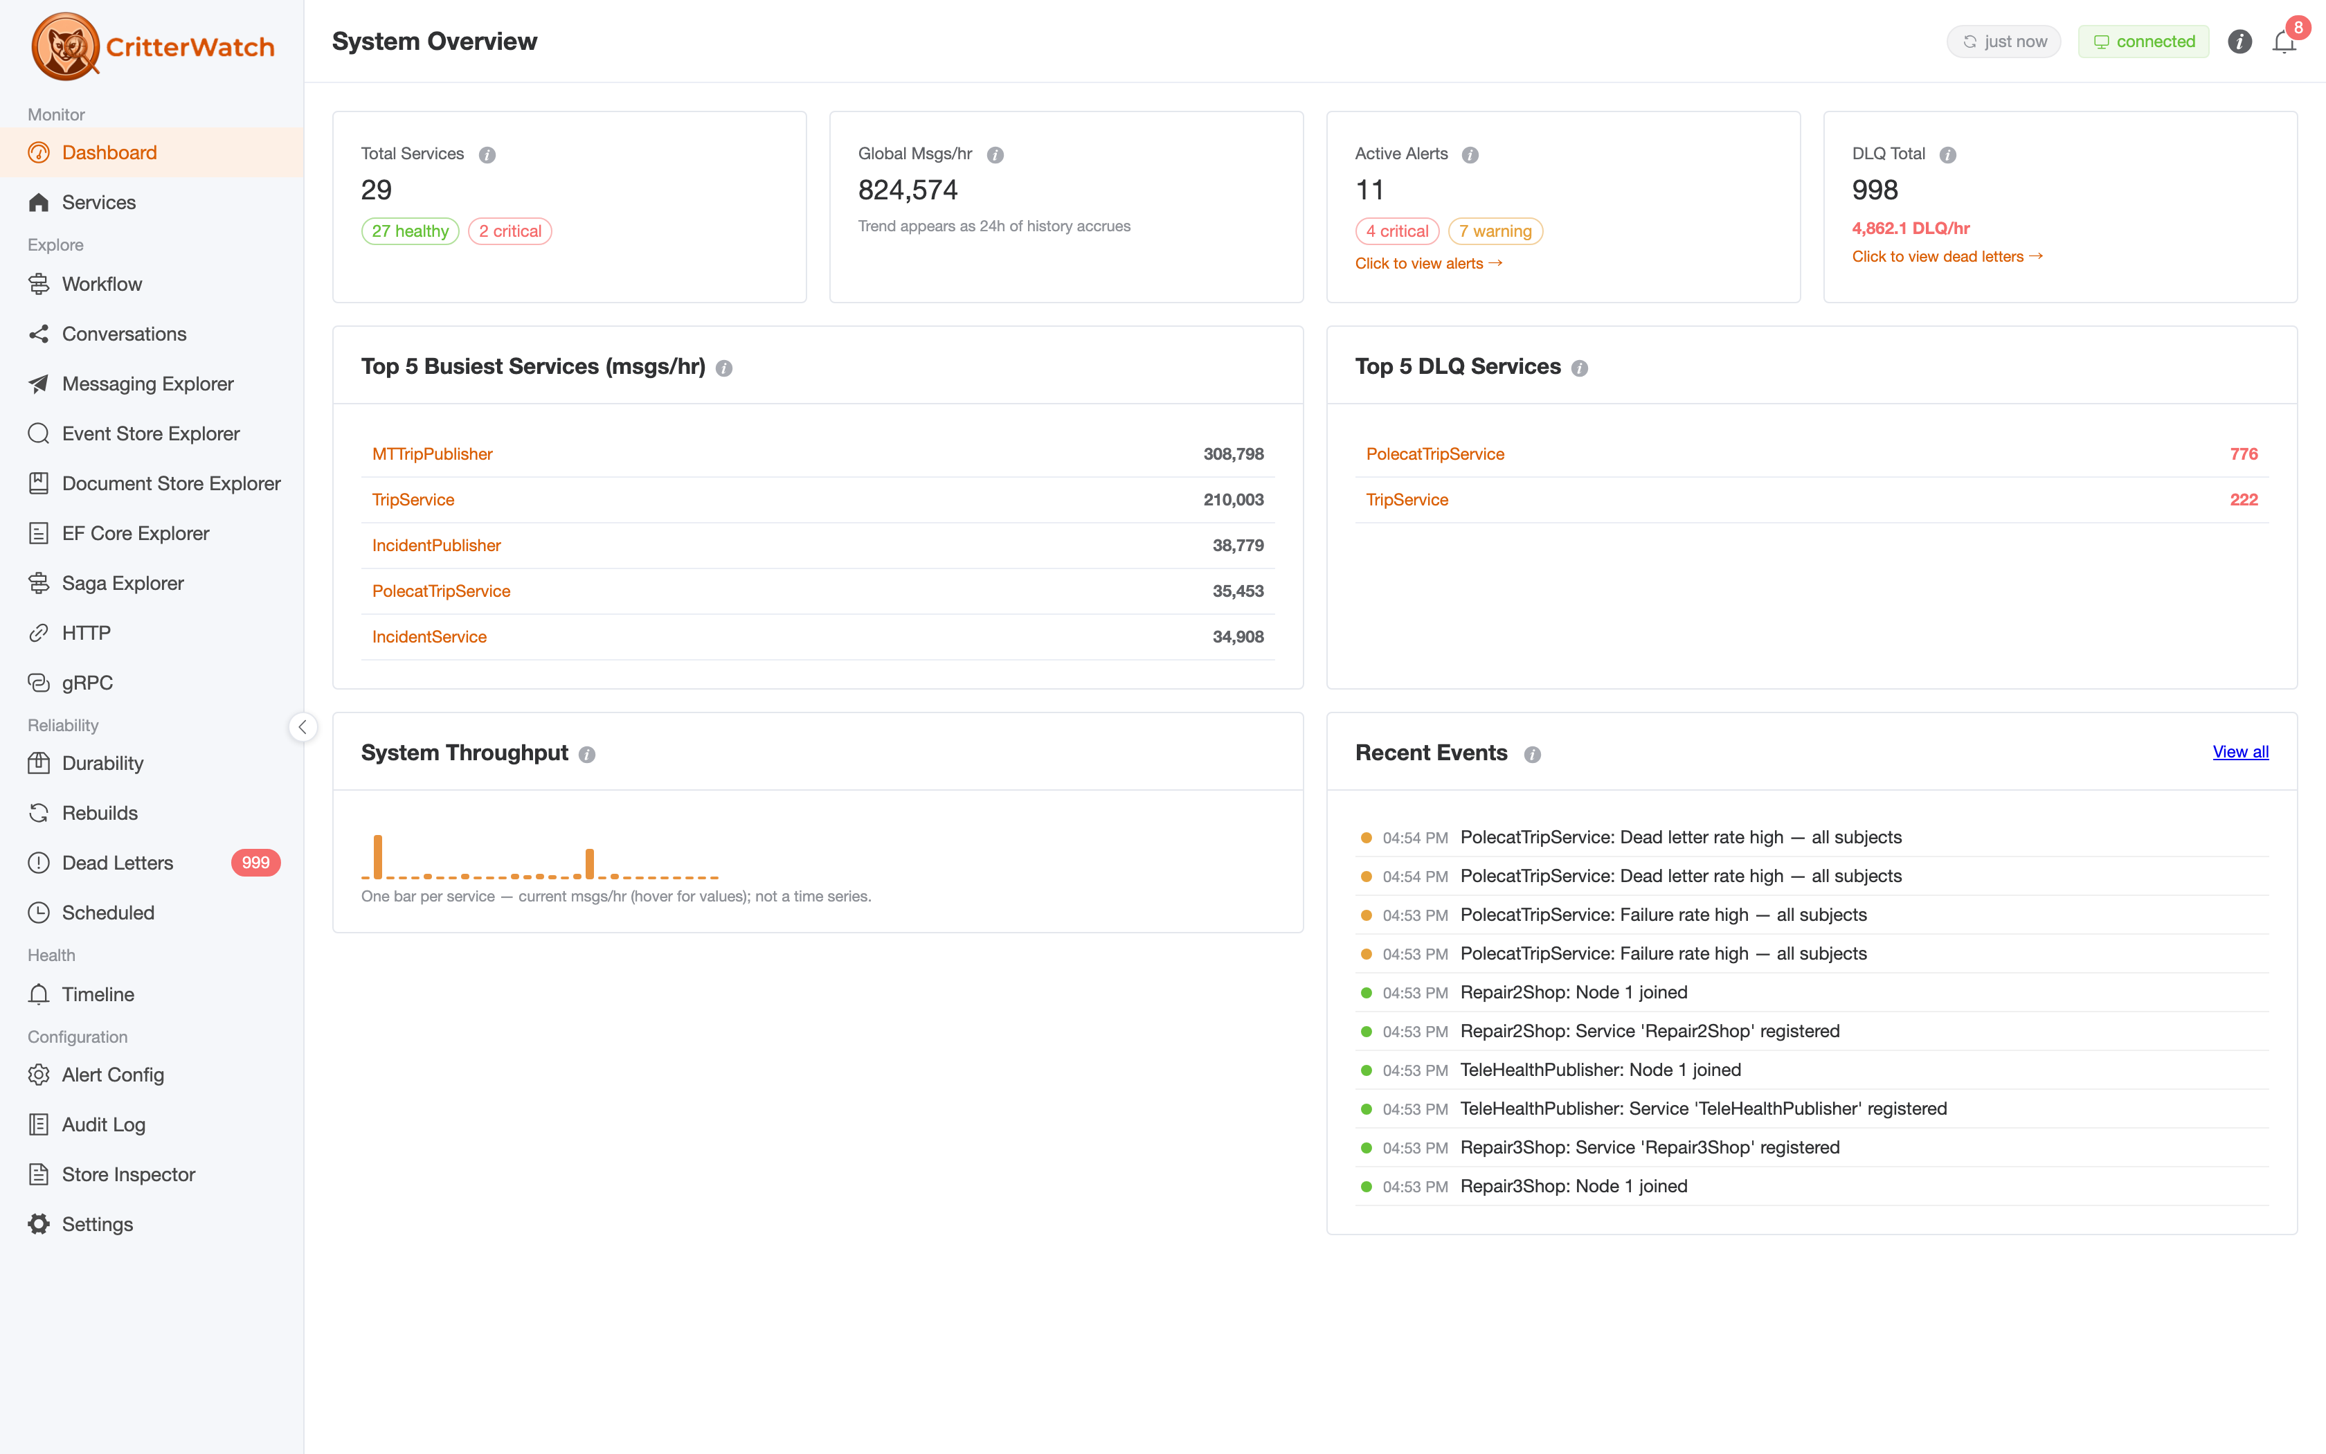Go to the Conversations page

click(152, 334)
